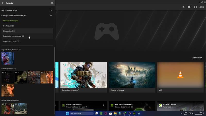Image resolution: width=206 pixels, height=116 pixels.
Task: Go back using the Galeria back arrow
Action: click(x=3, y=3)
